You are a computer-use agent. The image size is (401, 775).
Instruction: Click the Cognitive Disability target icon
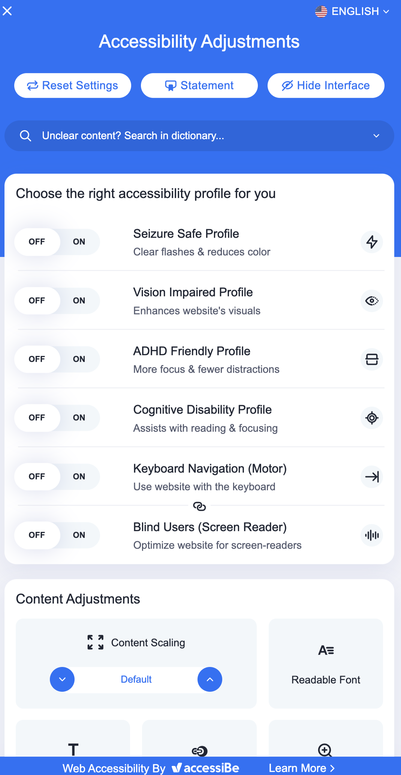(x=371, y=418)
